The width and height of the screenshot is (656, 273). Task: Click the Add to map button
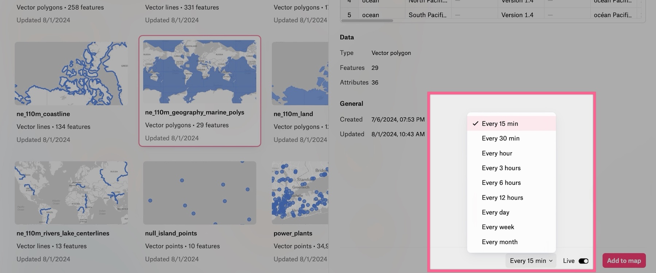point(624,261)
